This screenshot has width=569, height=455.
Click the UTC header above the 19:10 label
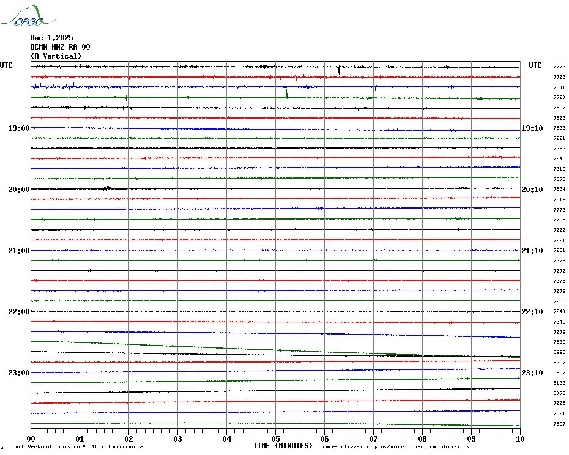pyautogui.click(x=535, y=65)
